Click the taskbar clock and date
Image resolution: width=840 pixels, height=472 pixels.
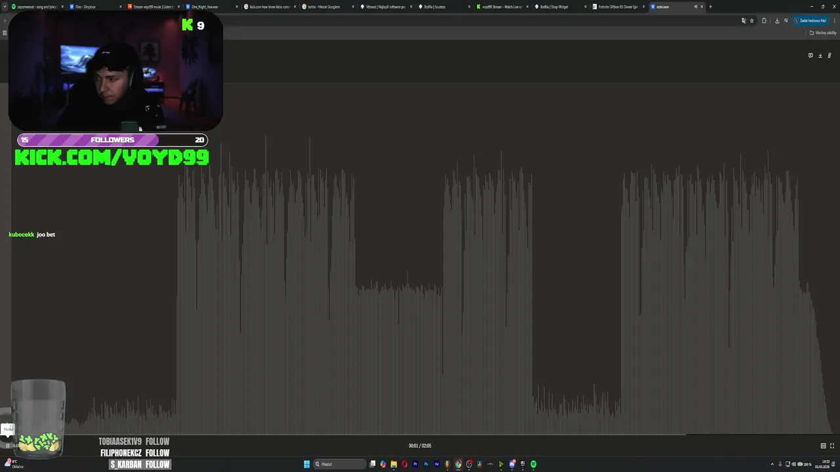822,464
